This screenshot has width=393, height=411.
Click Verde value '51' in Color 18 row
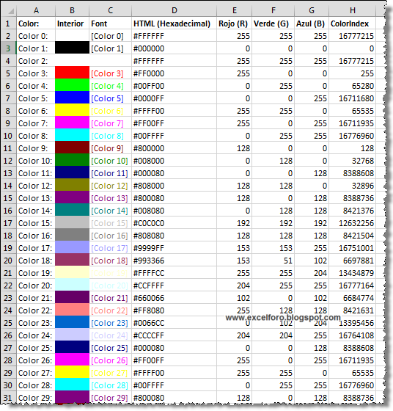tap(273, 261)
